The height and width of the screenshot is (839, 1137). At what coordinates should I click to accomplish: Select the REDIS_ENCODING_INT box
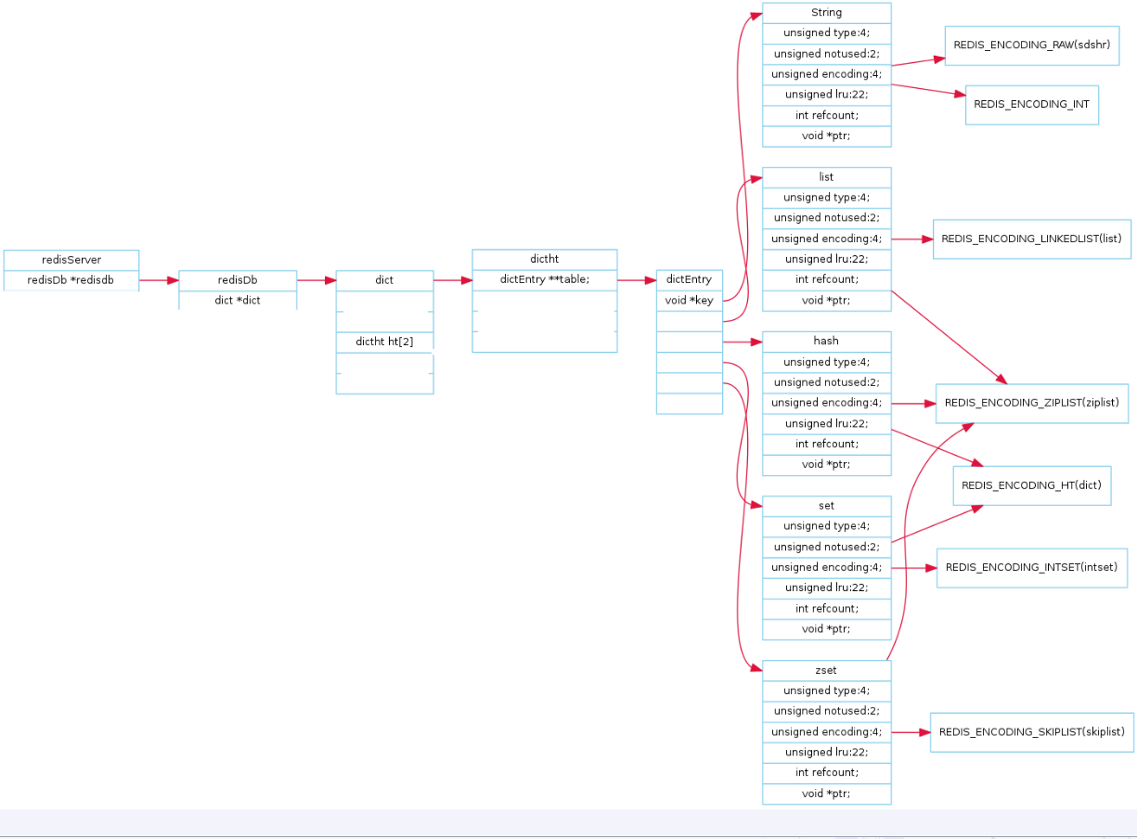(x=1031, y=105)
